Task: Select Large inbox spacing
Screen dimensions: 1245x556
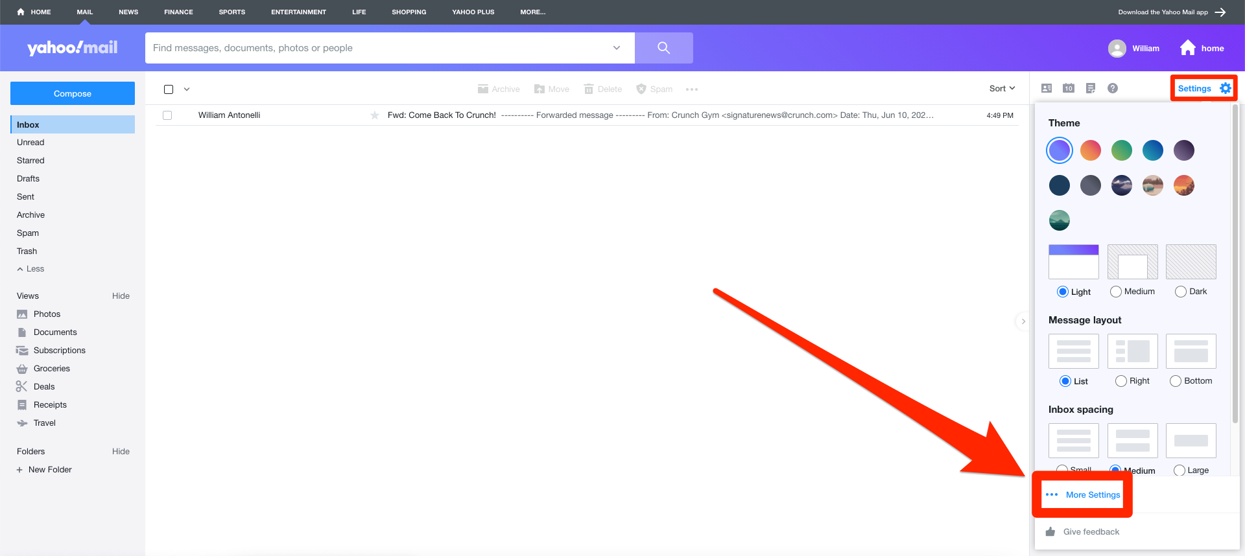Action: [1179, 470]
